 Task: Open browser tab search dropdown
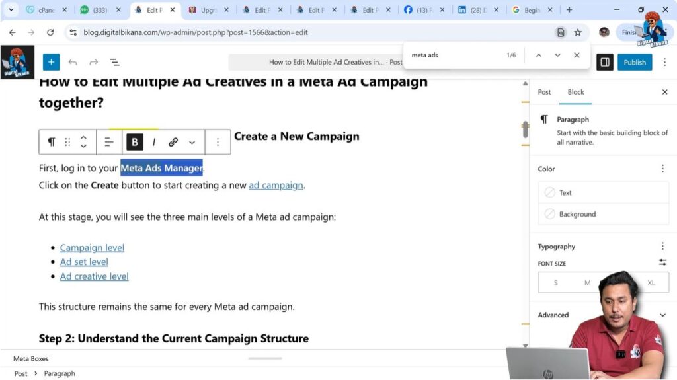tap(11, 9)
